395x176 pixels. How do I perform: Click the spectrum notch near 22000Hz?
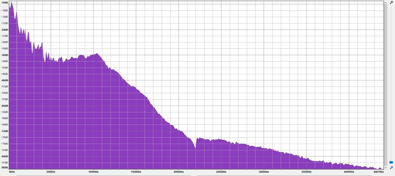click(196, 147)
